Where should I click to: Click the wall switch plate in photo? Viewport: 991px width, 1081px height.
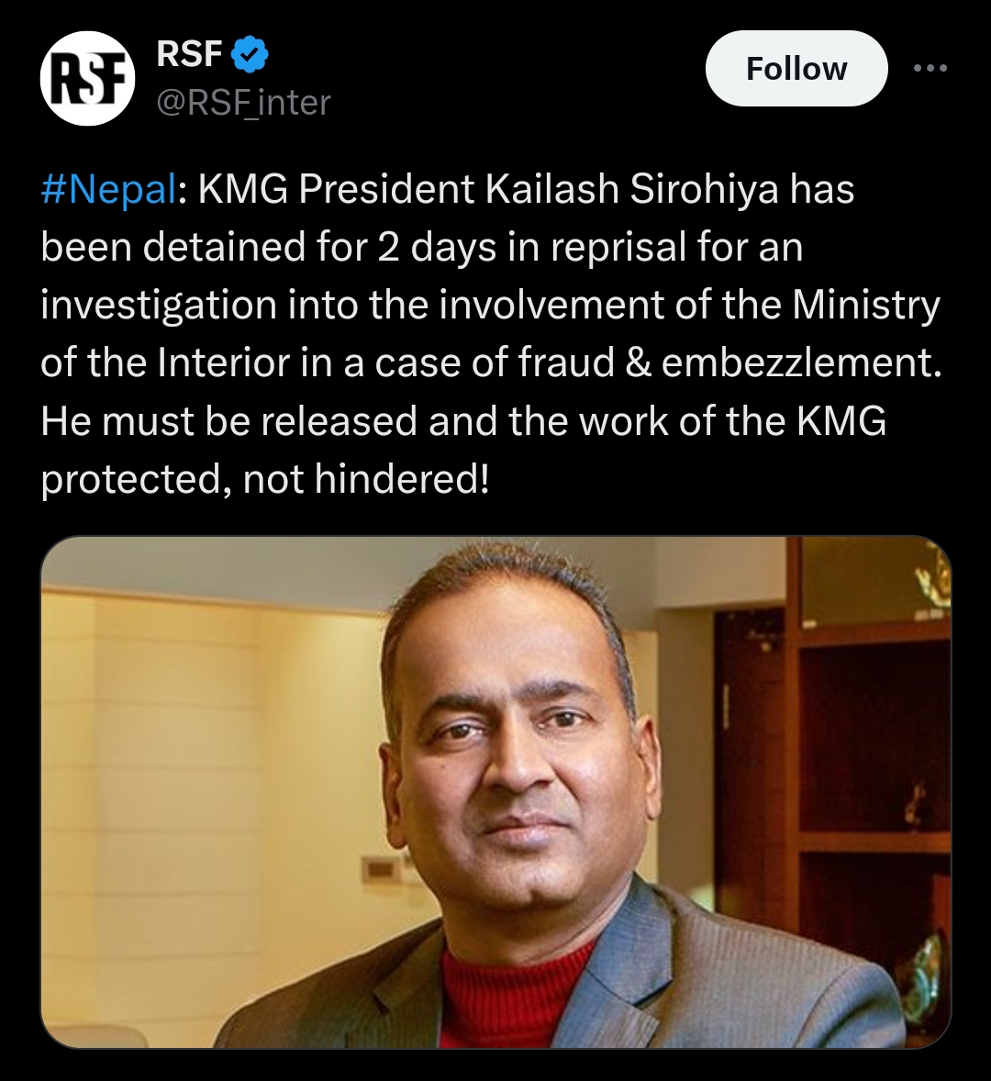pyautogui.click(x=381, y=869)
